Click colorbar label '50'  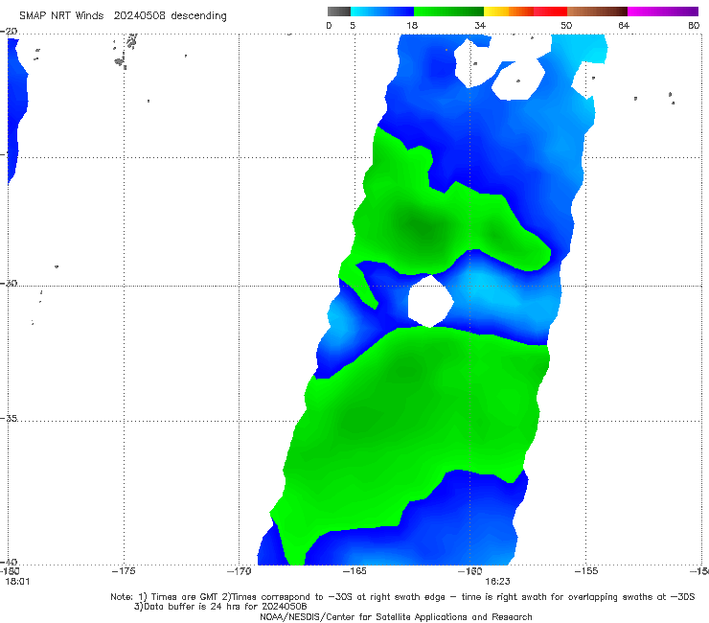point(566,25)
